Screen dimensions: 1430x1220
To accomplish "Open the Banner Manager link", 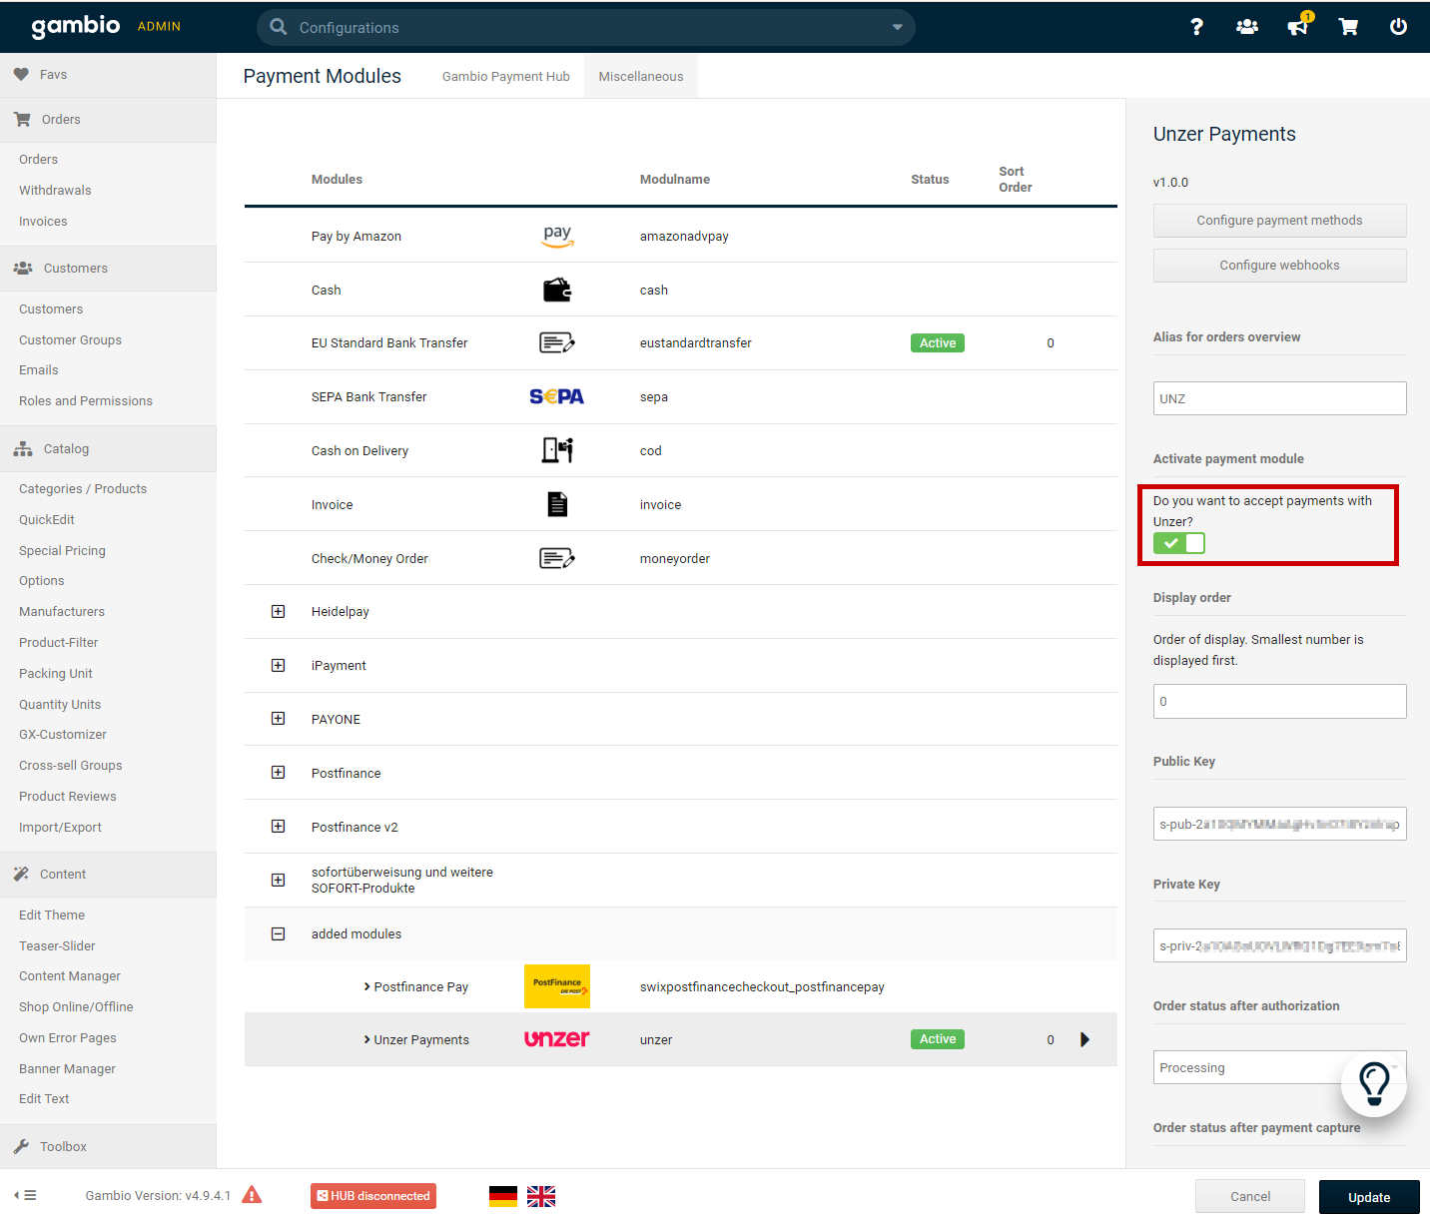I will (x=67, y=1069).
